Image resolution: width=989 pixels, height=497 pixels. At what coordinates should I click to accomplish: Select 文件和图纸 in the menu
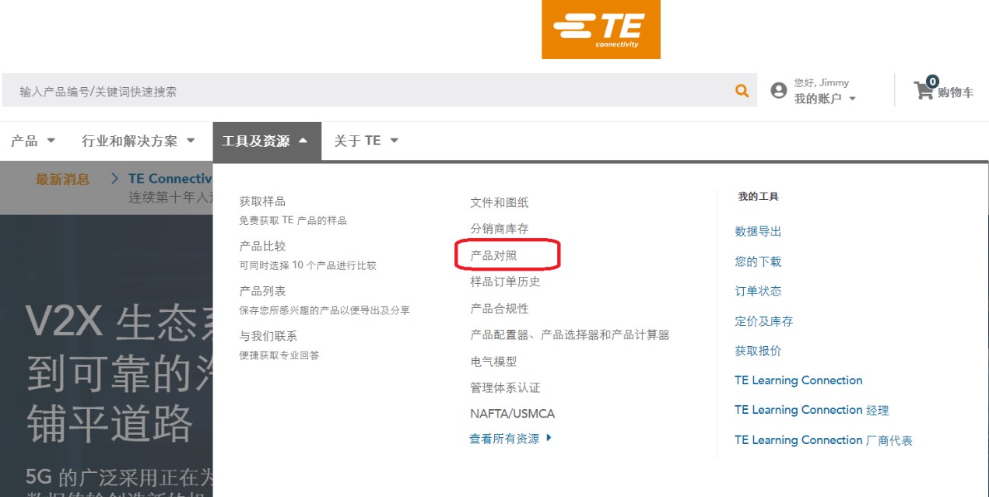(x=499, y=202)
